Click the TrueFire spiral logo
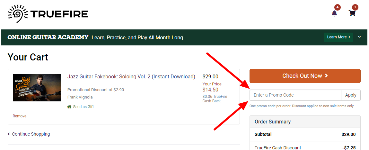The image size is (369, 150). click(x=18, y=14)
